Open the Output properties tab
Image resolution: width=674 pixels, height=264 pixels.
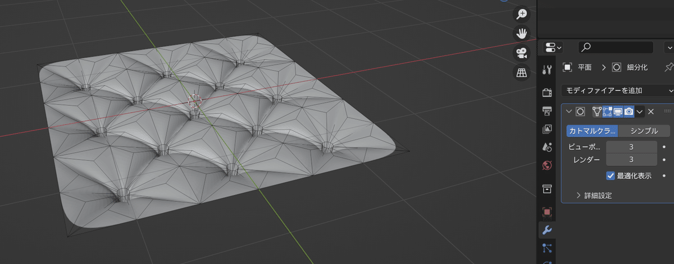click(x=547, y=110)
